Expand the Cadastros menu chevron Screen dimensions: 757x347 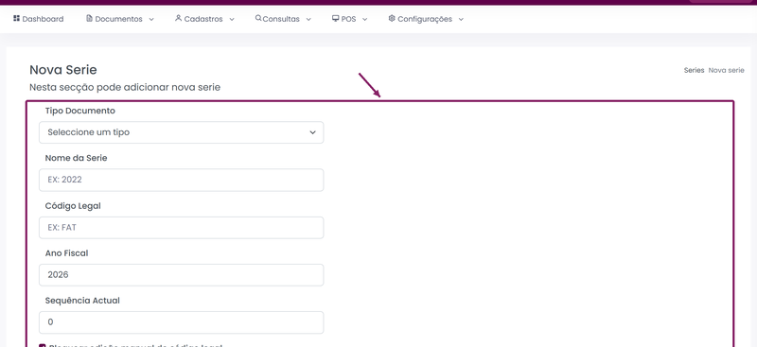232,19
